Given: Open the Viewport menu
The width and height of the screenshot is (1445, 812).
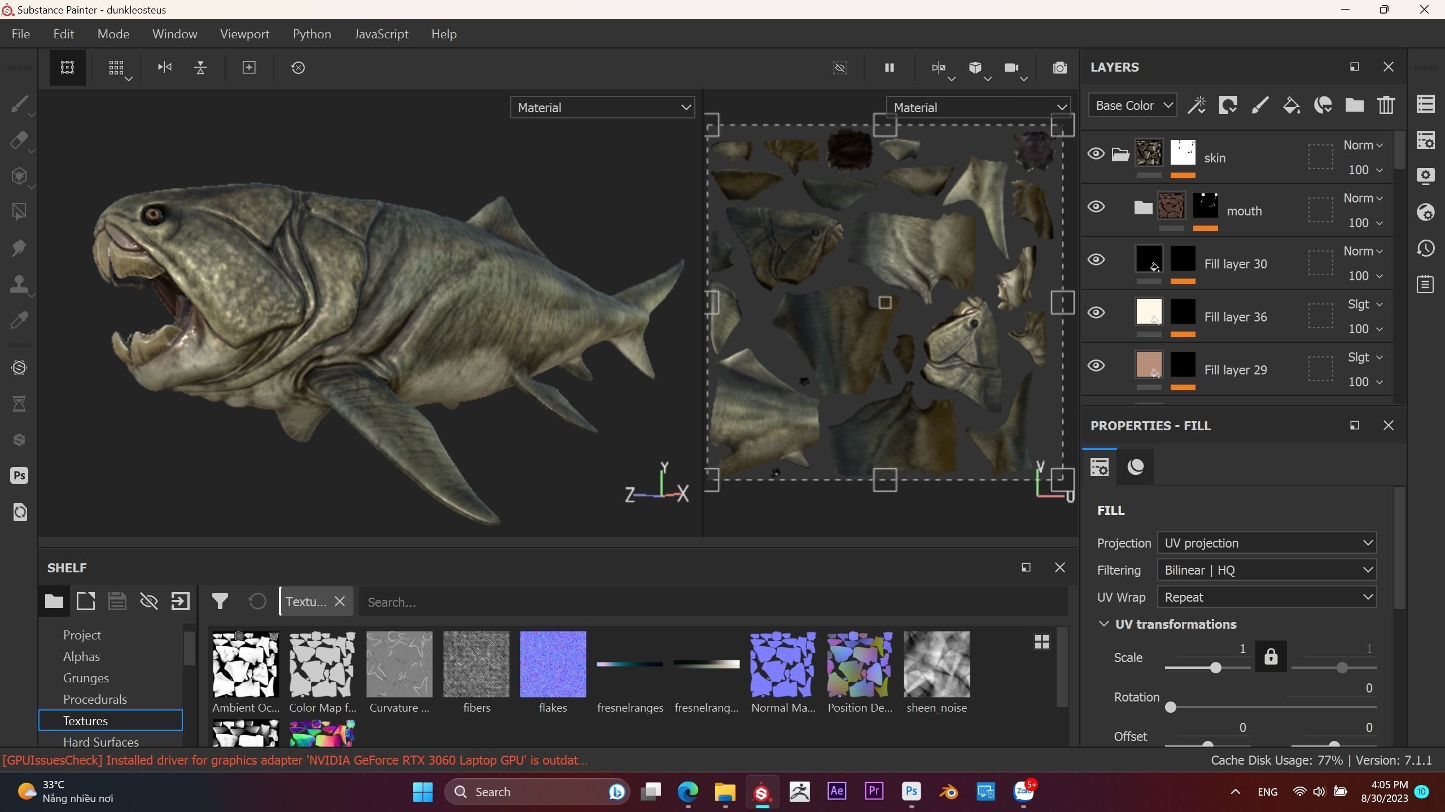Looking at the screenshot, I should [x=245, y=34].
